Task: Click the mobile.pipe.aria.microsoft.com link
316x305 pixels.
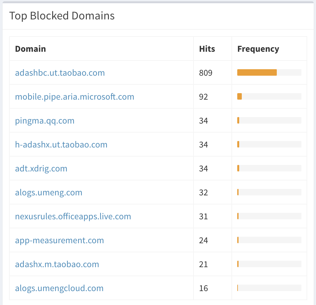Action: [x=75, y=97]
